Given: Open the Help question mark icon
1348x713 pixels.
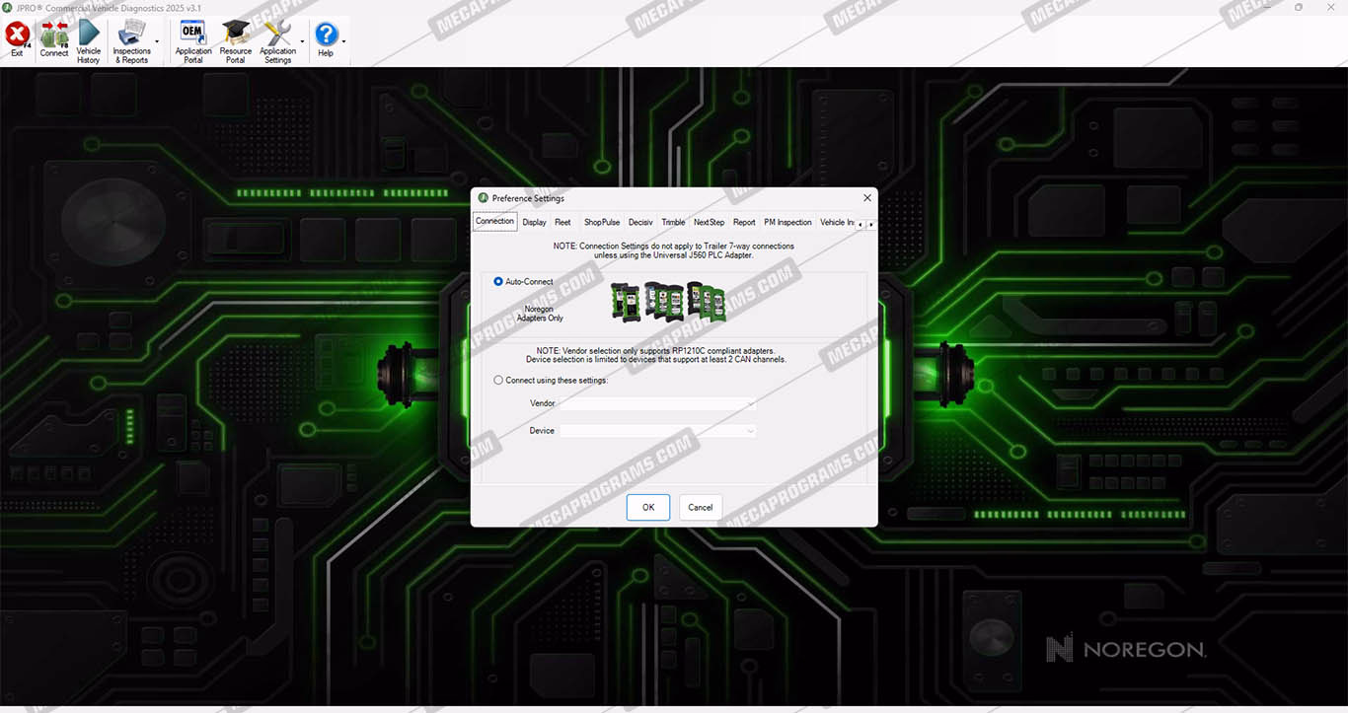Looking at the screenshot, I should [326, 36].
